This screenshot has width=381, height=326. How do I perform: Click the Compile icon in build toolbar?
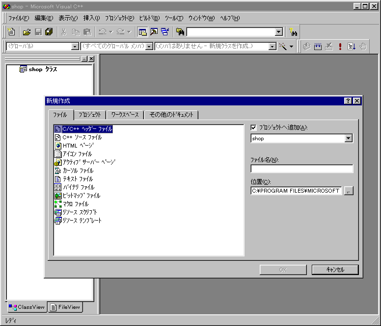point(307,46)
